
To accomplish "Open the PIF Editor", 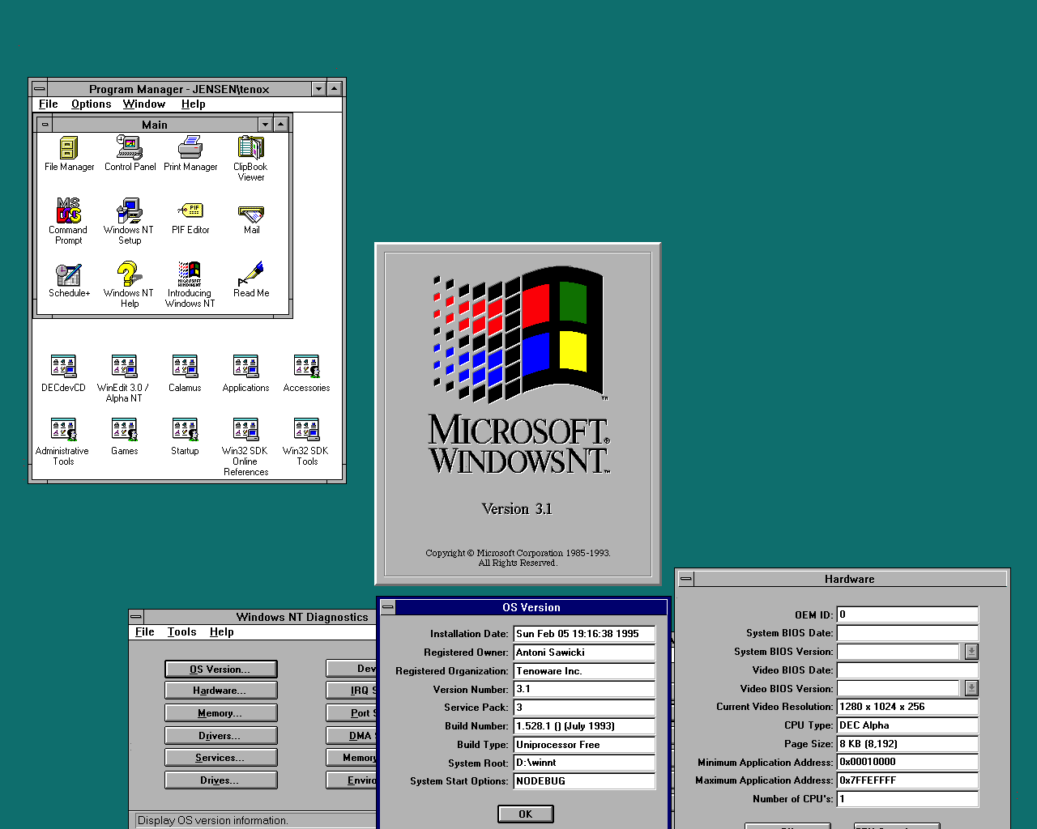I will tap(190, 213).
